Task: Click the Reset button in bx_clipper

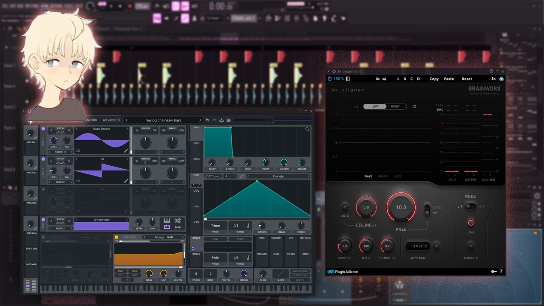Action: [x=467, y=79]
